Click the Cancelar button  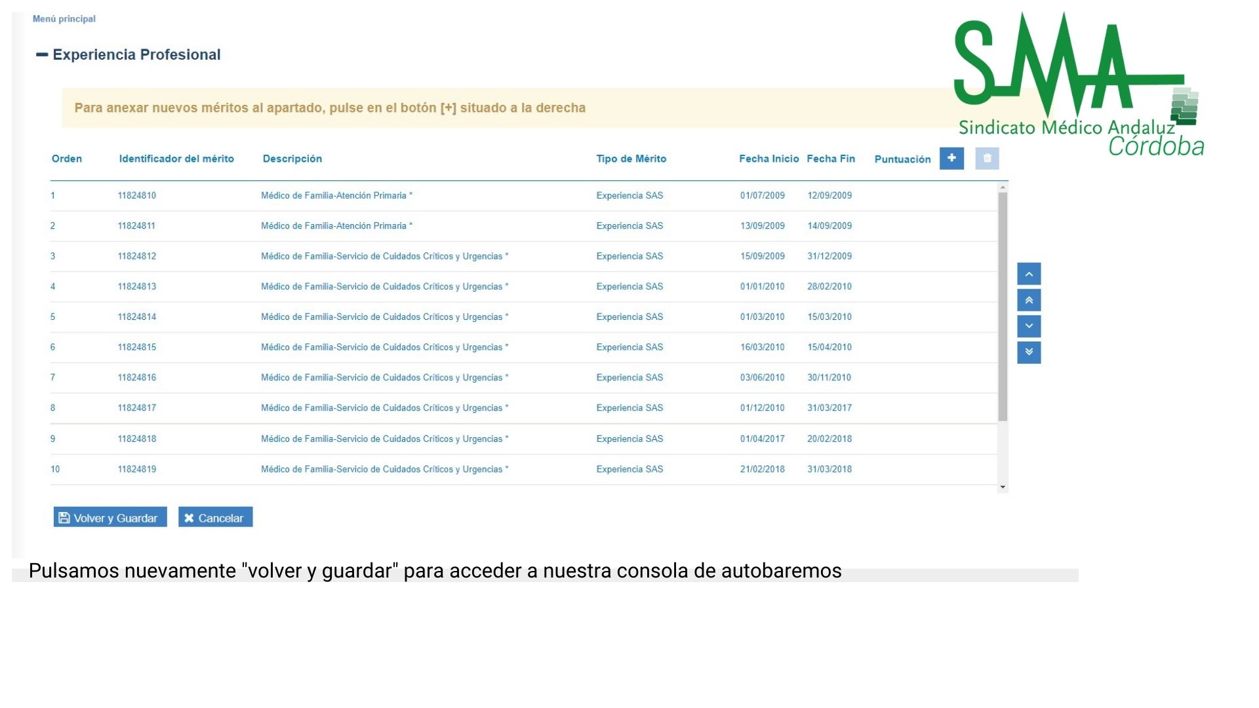(x=215, y=518)
